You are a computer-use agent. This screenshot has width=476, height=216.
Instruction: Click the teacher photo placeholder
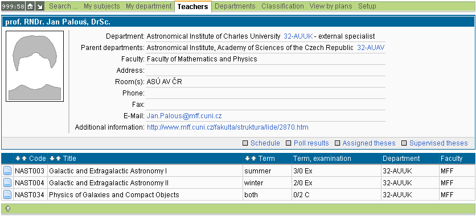pos(35,66)
